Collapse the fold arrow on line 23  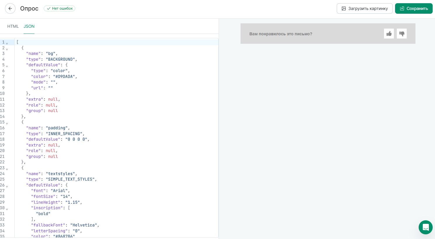tap(7, 169)
